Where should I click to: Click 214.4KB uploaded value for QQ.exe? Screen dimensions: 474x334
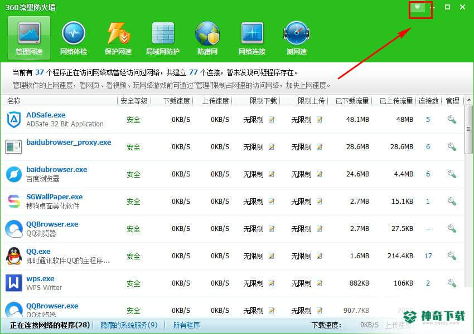[400, 256]
